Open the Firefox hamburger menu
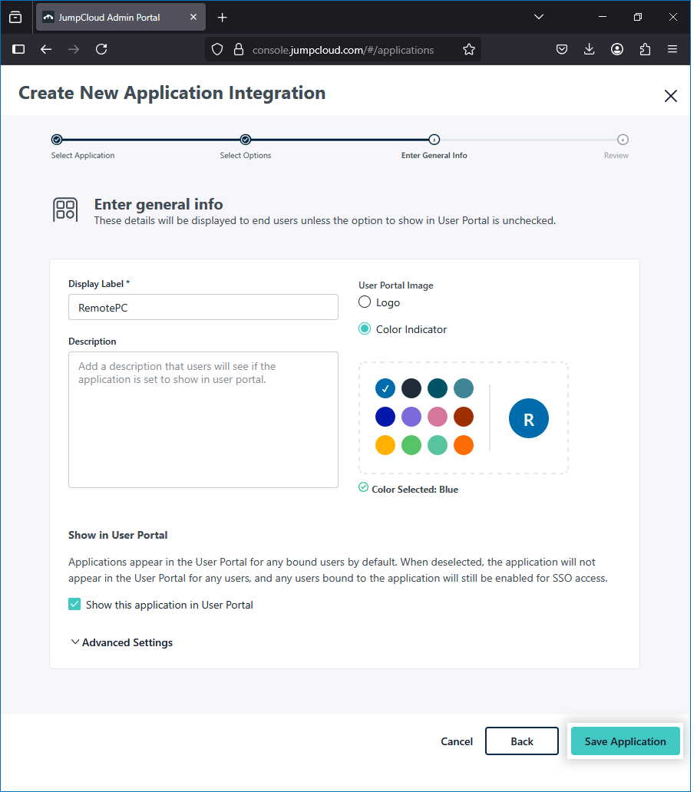The image size is (697, 792). coord(672,49)
